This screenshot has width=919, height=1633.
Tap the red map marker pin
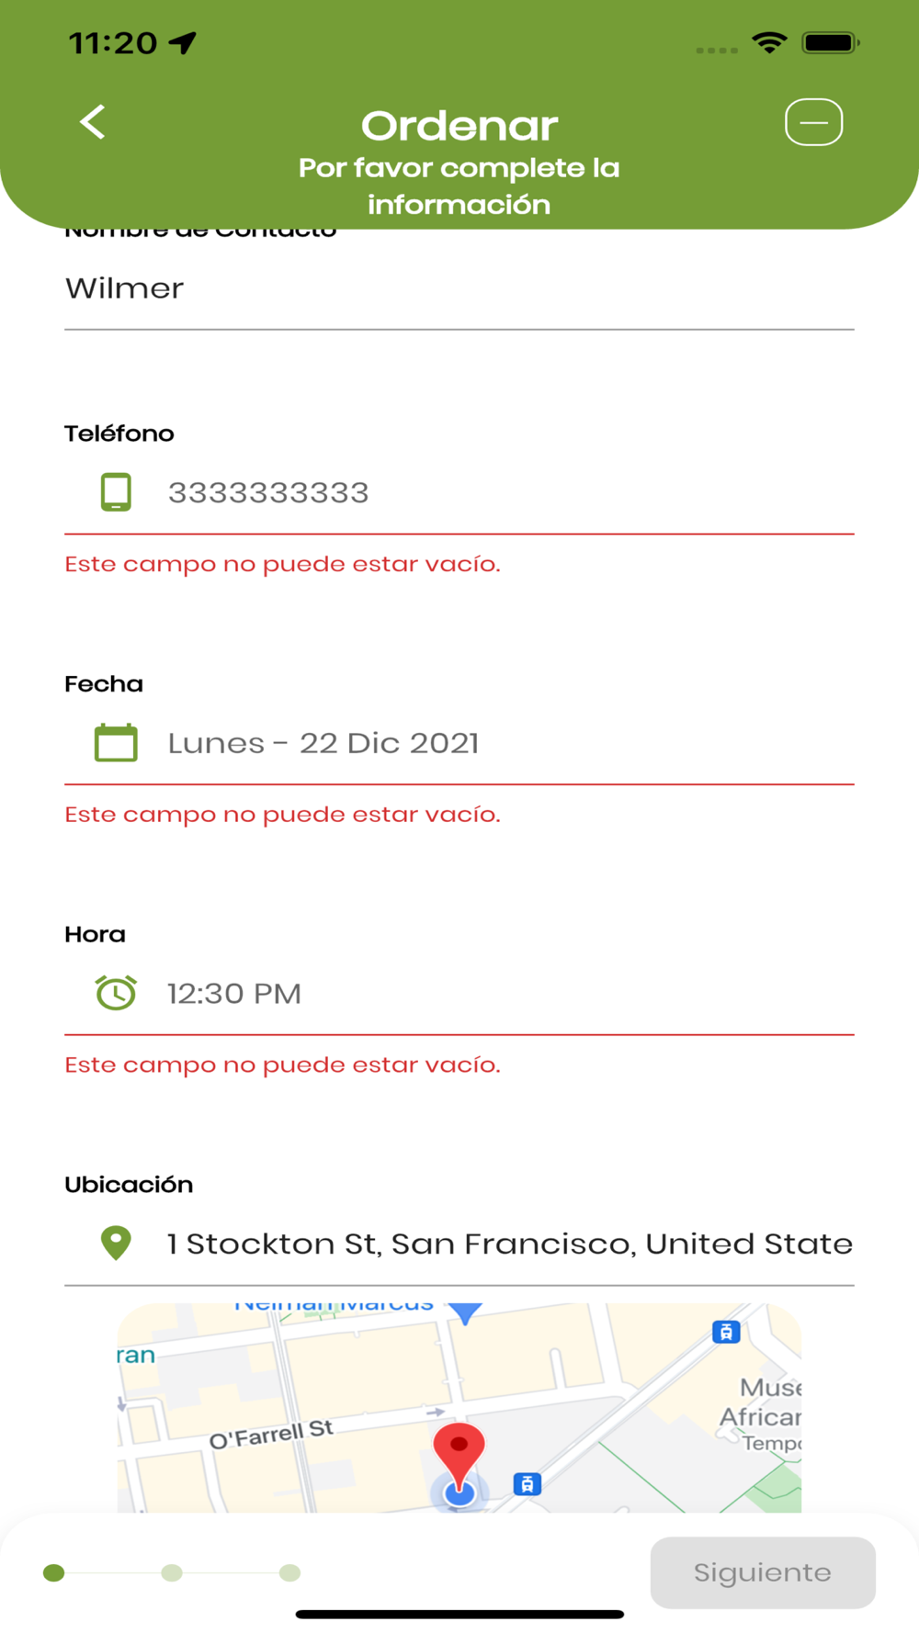459,1455
